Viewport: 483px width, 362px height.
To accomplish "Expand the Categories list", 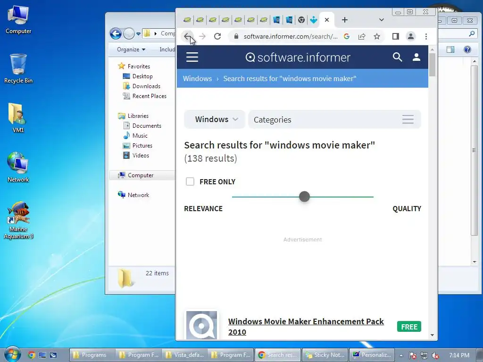I will tap(334, 119).
